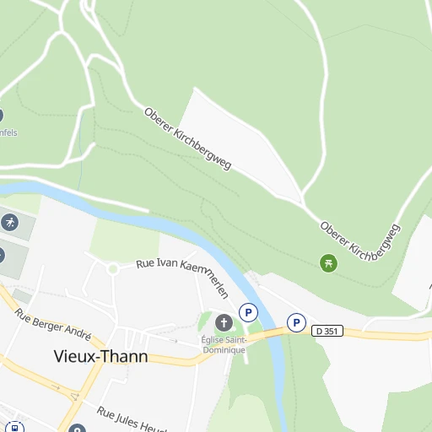Select the Rue Ivan Kaemmerlen street label
Viewport: 432px width, 432px height.
click(x=183, y=277)
